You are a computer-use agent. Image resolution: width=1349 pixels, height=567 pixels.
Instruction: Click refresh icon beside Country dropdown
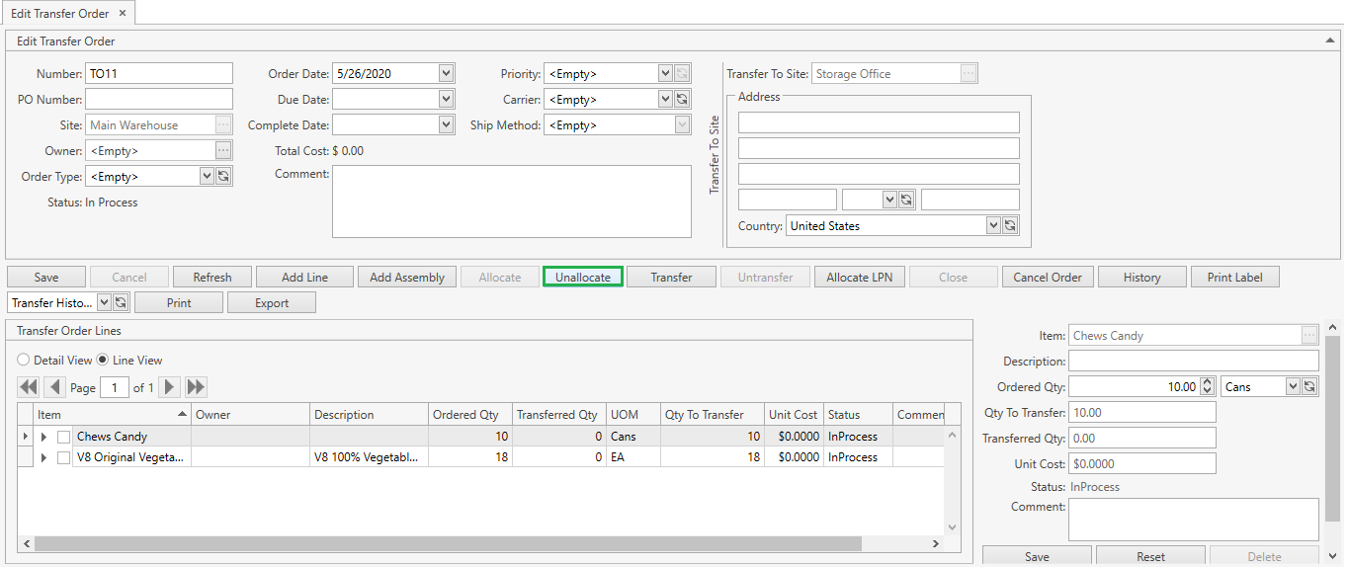click(x=1009, y=226)
